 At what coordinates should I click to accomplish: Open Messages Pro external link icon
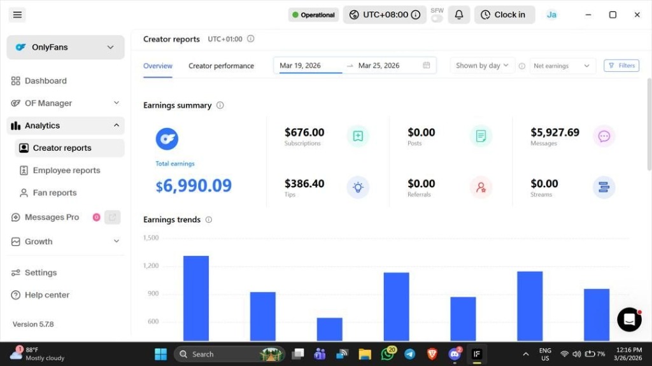(x=112, y=217)
